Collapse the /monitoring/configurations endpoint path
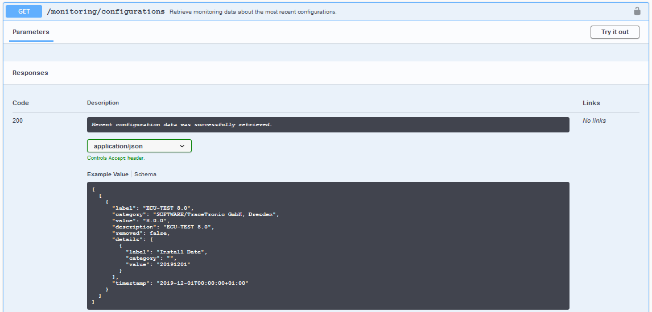 (x=106, y=11)
